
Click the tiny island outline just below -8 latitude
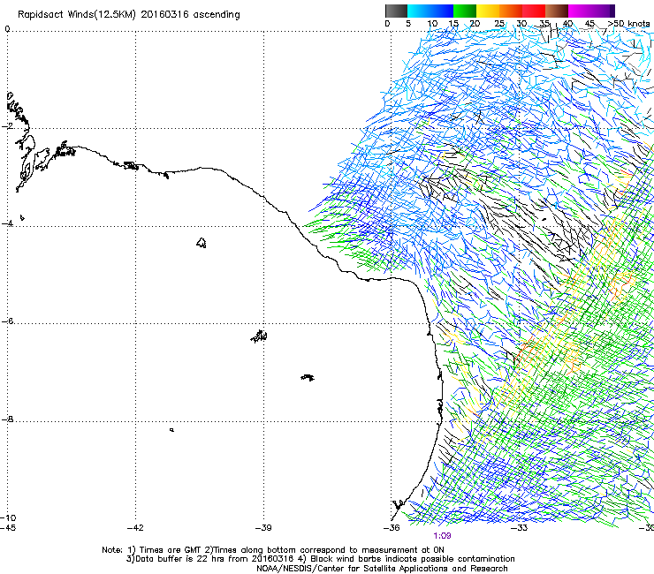click(171, 430)
